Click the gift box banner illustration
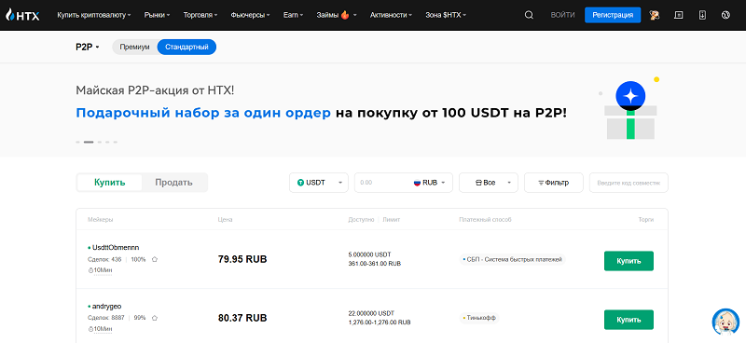This screenshot has width=746, height=343. coord(630,109)
